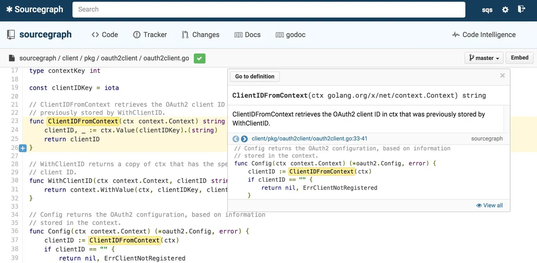
Task: Click Go to definition button
Action: click(255, 76)
